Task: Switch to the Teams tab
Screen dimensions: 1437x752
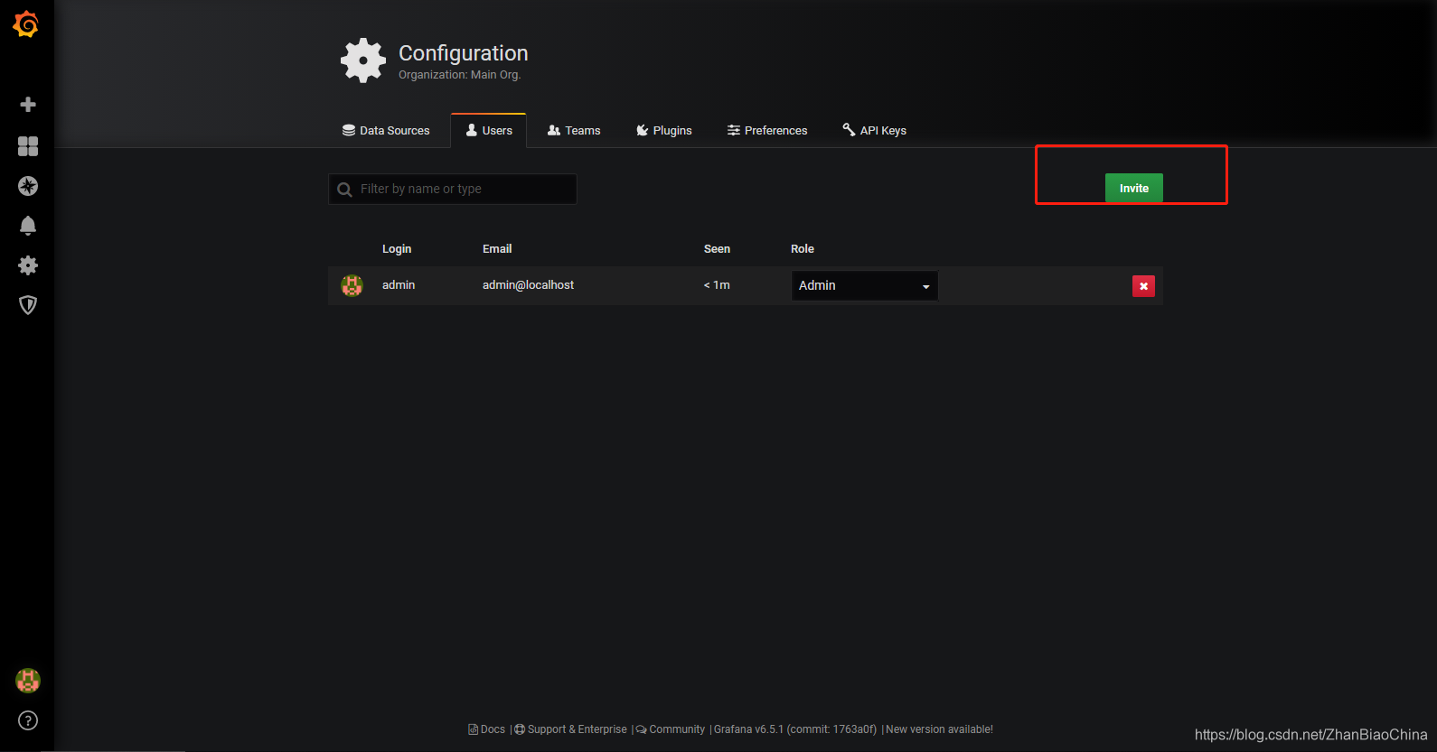Action: click(574, 131)
